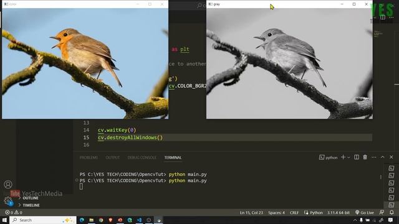Click the Windows taskbar search box
The width and height of the screenshot is (399, 224).
(43, 220)
